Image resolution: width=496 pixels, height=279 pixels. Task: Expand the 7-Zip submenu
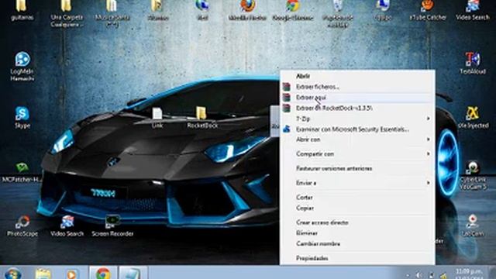click(x=357, y=119)
